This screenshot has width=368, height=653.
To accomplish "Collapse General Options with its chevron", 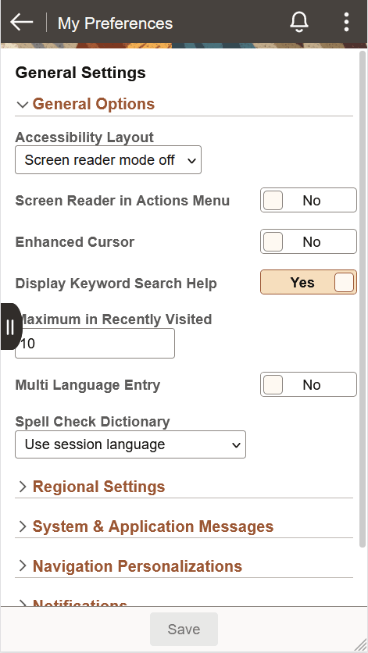I will coord(23,105).
